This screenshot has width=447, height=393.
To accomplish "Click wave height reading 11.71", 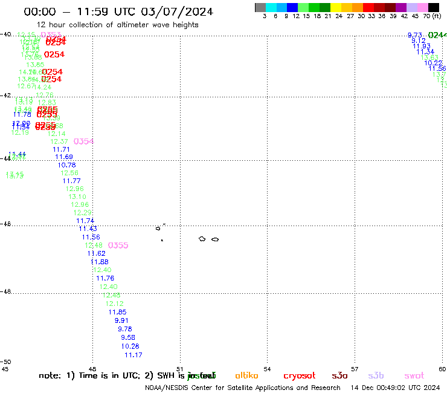I will [x=61, y=149].
